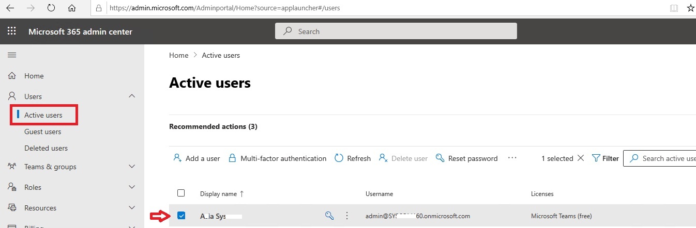
Task: Click the 1 selected label
Action: pyautogui.click(x=557, y=158)
